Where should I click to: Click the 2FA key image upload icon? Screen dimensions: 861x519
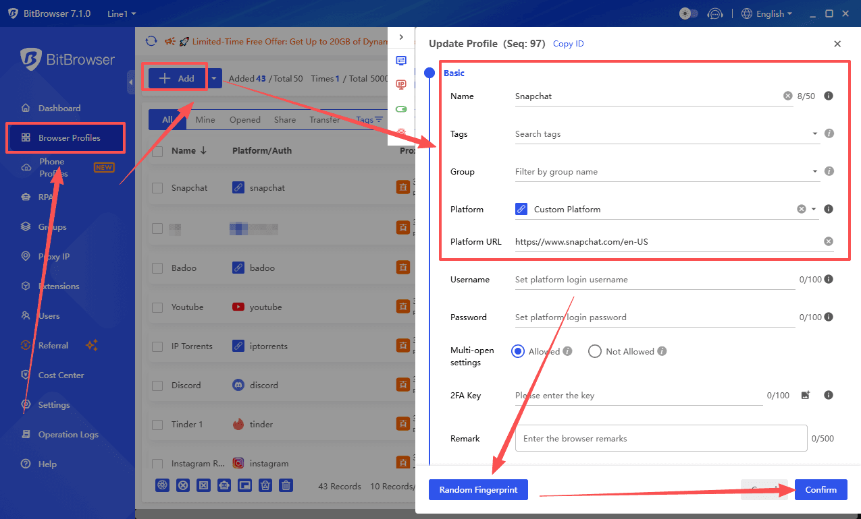pyautogui.click(x=805, y=396)
